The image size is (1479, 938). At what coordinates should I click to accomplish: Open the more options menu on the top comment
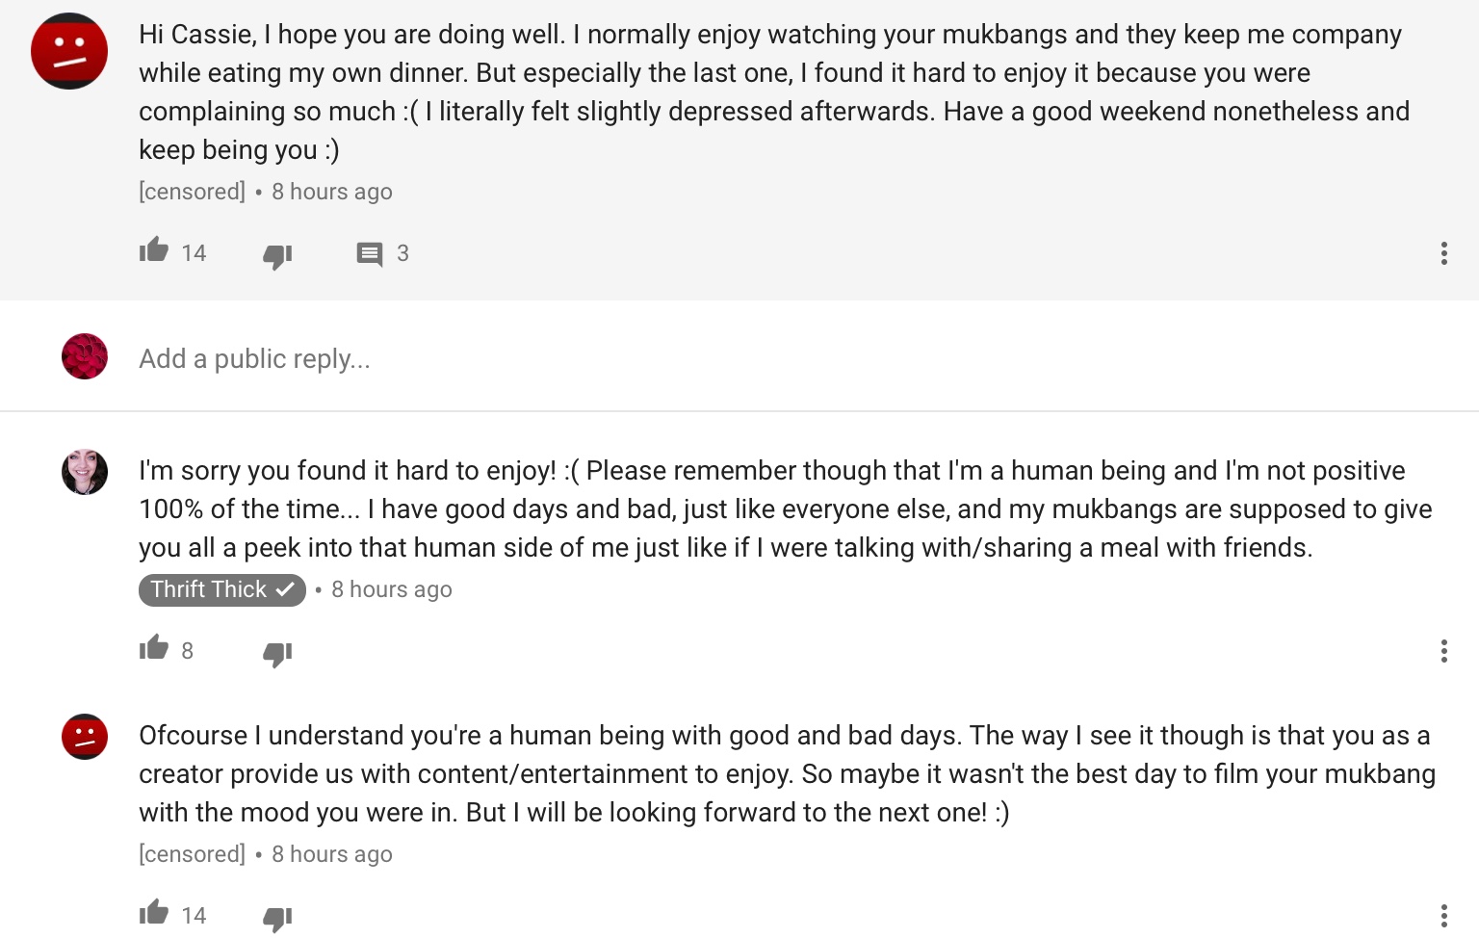point(1443,253)
